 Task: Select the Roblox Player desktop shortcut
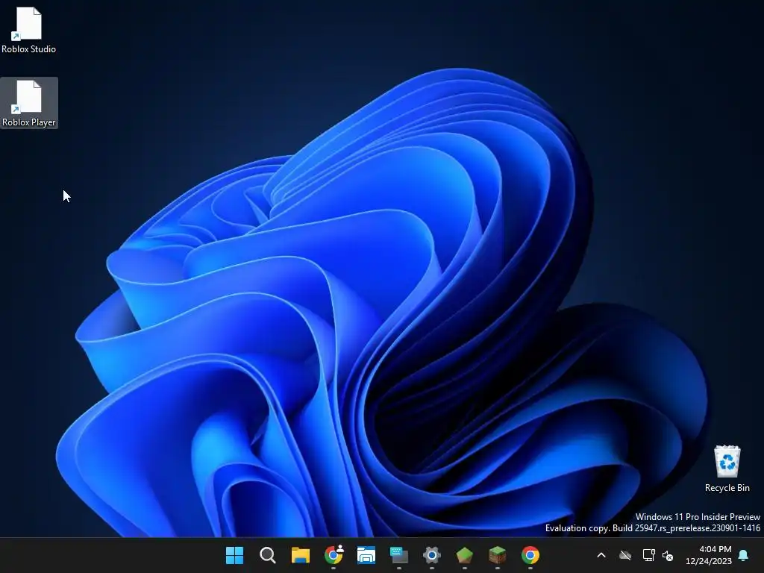[x=29, y=103]
